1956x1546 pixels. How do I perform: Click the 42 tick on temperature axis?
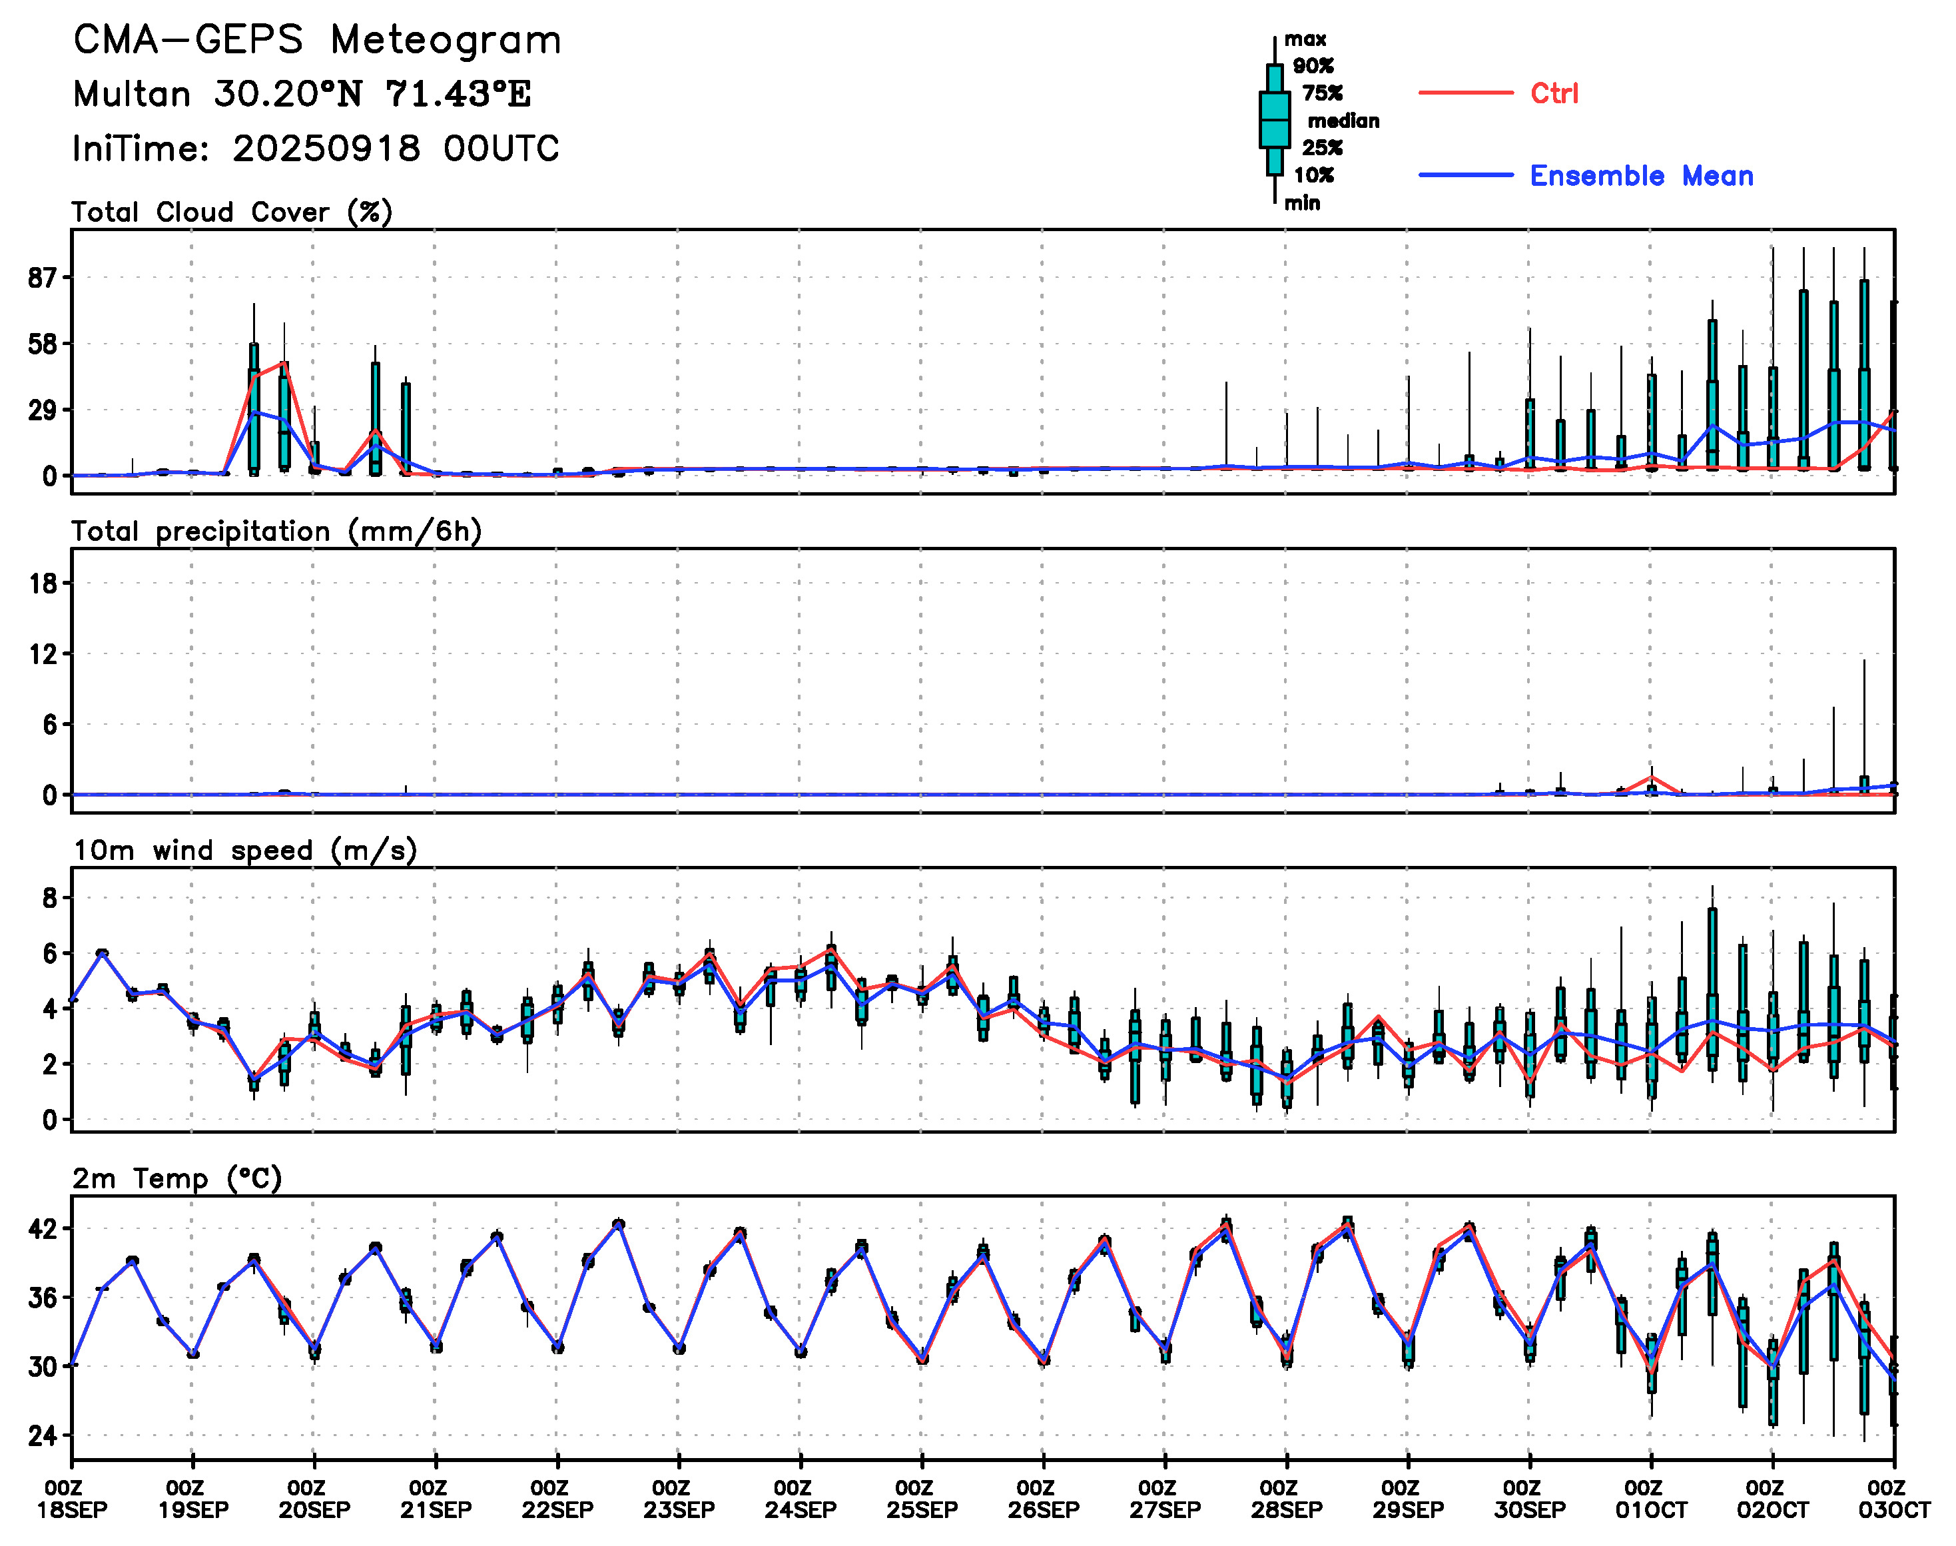click(x=43, y=1229)
